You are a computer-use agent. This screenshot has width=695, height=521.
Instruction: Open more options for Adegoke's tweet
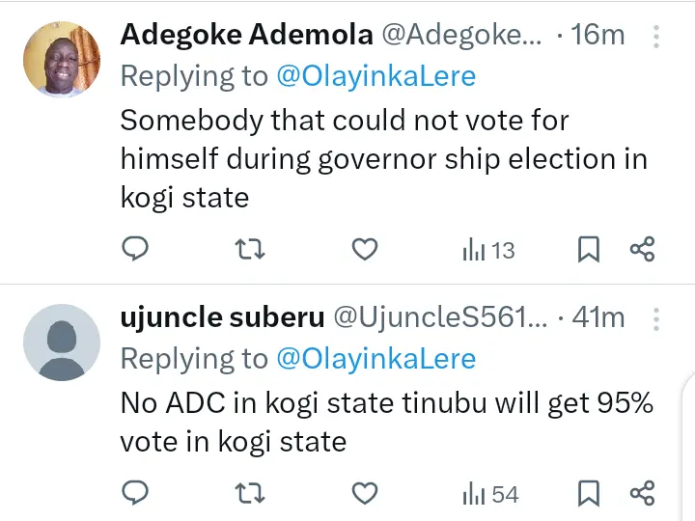[656, 37]
